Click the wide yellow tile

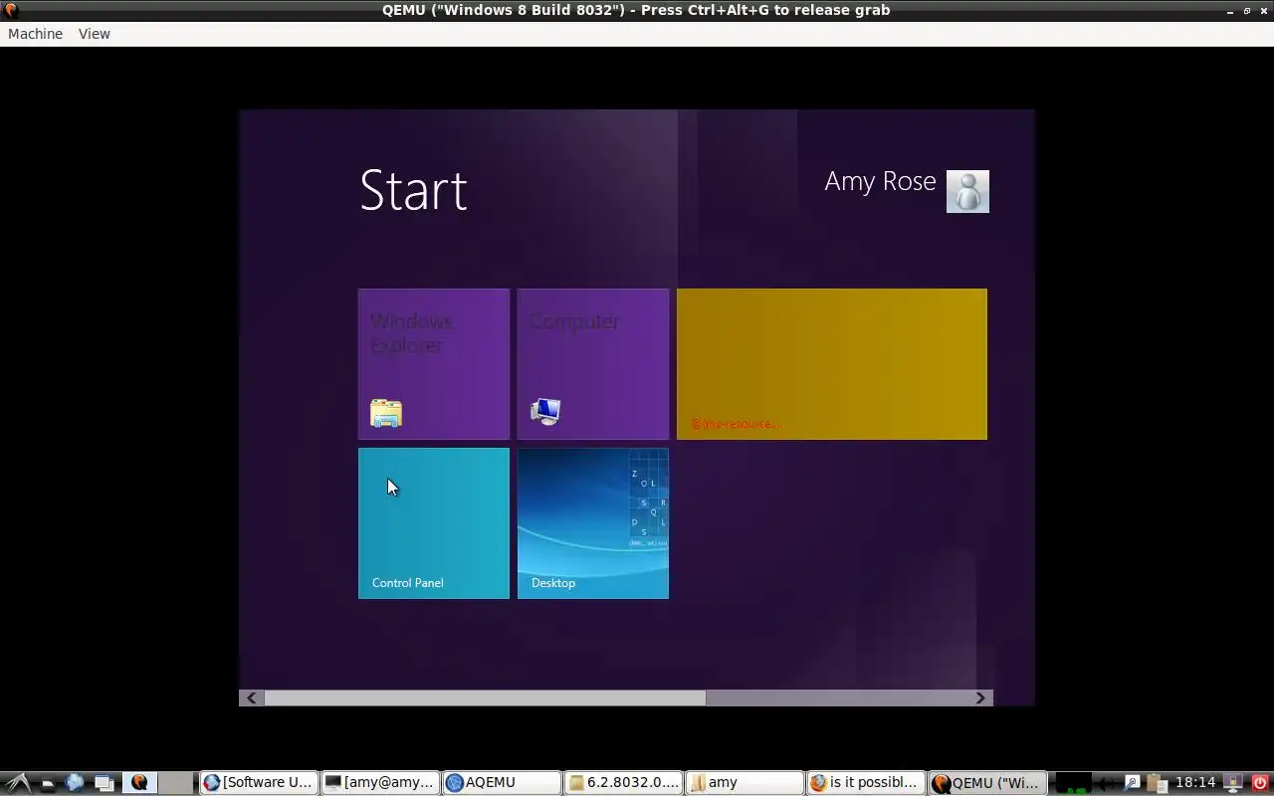tap(832, 364)
